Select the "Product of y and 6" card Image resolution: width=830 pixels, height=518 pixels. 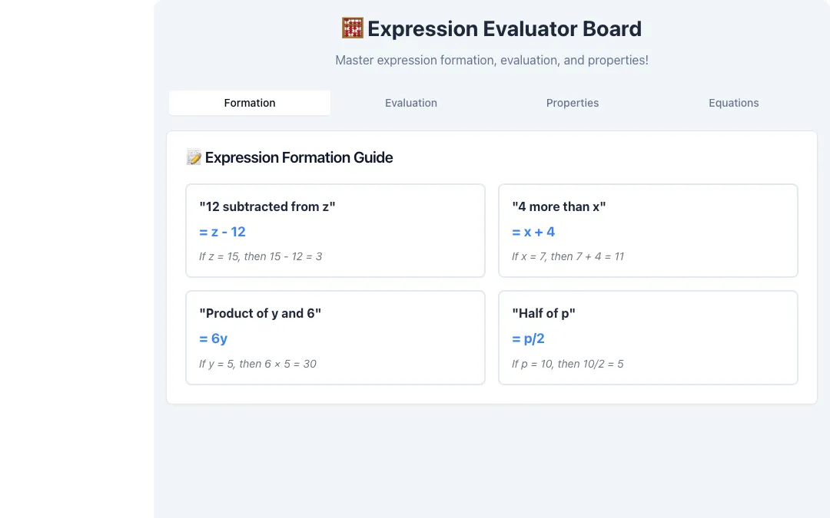click(335, 338)
